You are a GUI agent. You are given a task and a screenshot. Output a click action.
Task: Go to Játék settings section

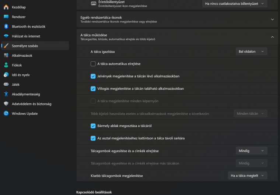(15, 84)
